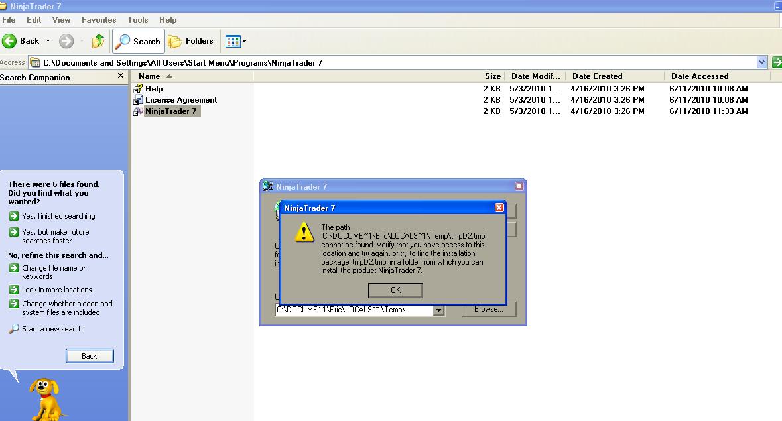This screenshot has height=421, width=782.
Task: Click Yes, but make future searches faster
Action: (x=55, y=236)
